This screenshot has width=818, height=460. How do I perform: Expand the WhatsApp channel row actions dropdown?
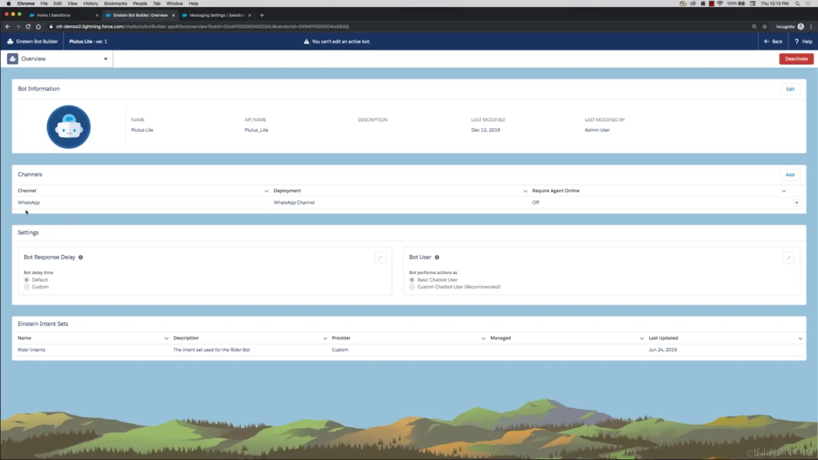coord(796,203)
